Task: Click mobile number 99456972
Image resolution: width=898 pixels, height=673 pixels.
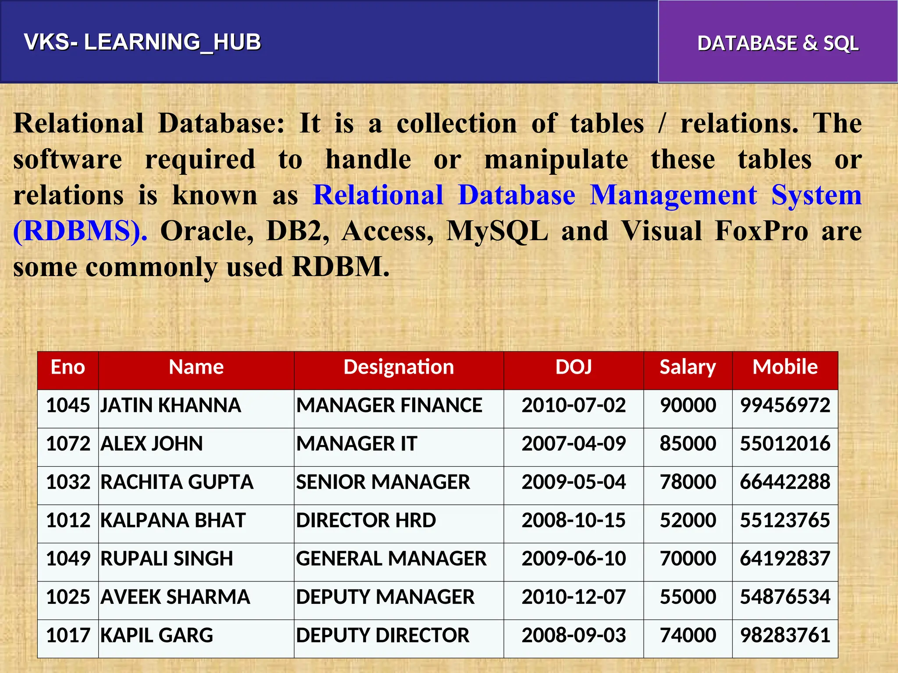Action: pyautogui.click(x=785, y=405)
